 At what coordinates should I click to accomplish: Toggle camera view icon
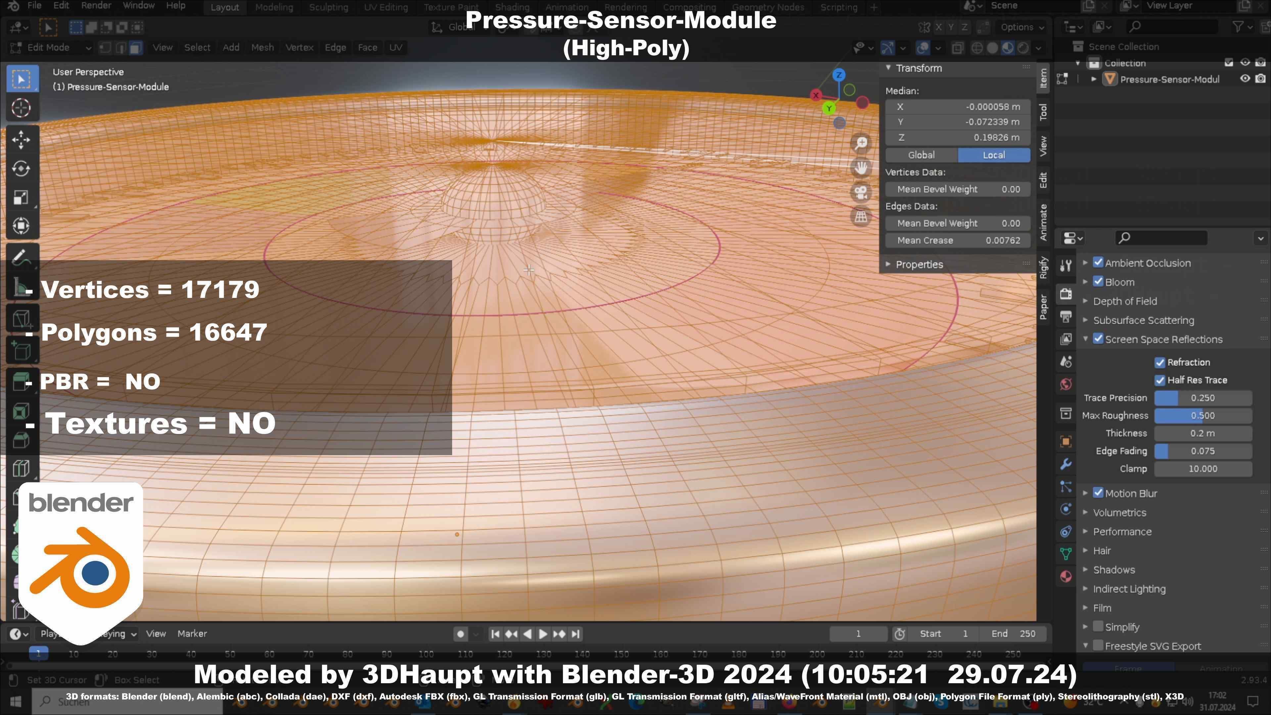click(861, 192)
